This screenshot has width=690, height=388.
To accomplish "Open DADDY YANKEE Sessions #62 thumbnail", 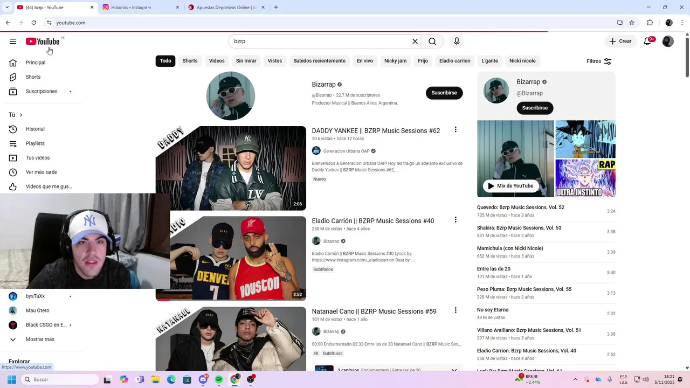I will 231,168.
